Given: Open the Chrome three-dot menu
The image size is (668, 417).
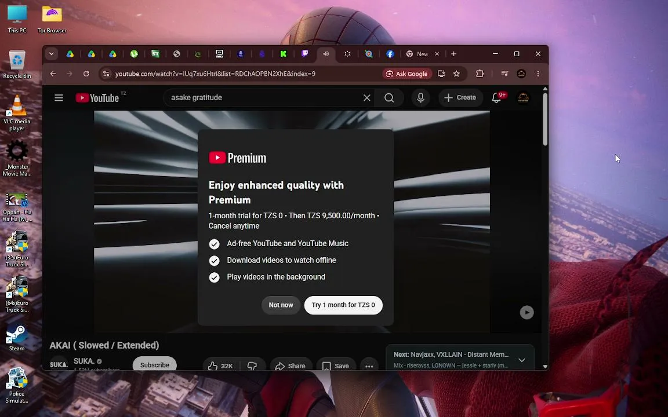Looking at the screenshot, I should coord(538,74).
